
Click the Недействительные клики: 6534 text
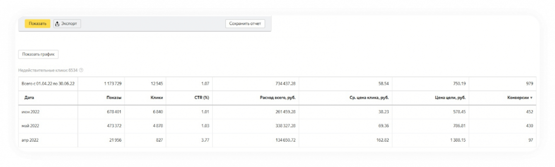pos(48,70)
